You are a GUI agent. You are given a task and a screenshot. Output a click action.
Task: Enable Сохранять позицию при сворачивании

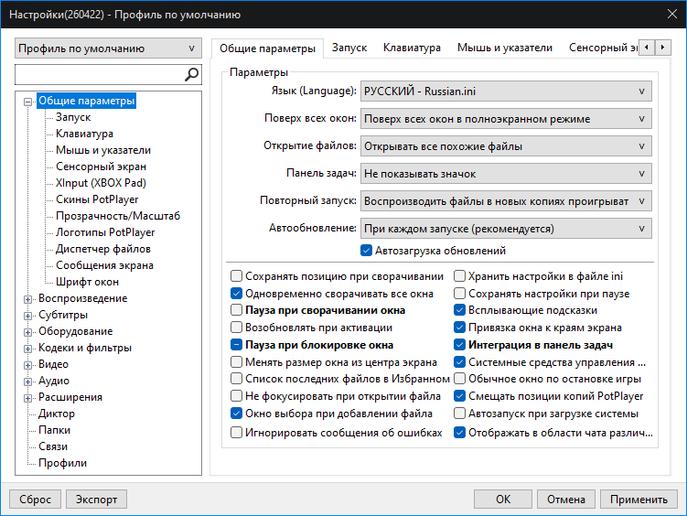[x=236, y=276]
